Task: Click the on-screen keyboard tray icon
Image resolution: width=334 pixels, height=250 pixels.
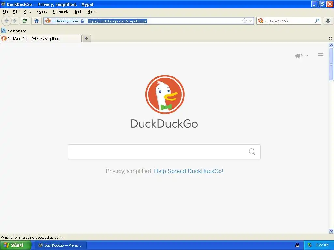Action: pyautogui.click(x=297, y=245)
